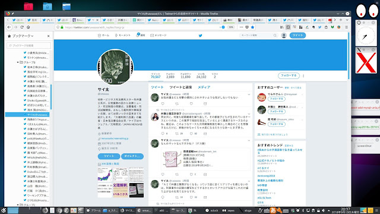380x214 pixels.
Task: Open Twitter メッセージ (Messages)
Action: 159,36
